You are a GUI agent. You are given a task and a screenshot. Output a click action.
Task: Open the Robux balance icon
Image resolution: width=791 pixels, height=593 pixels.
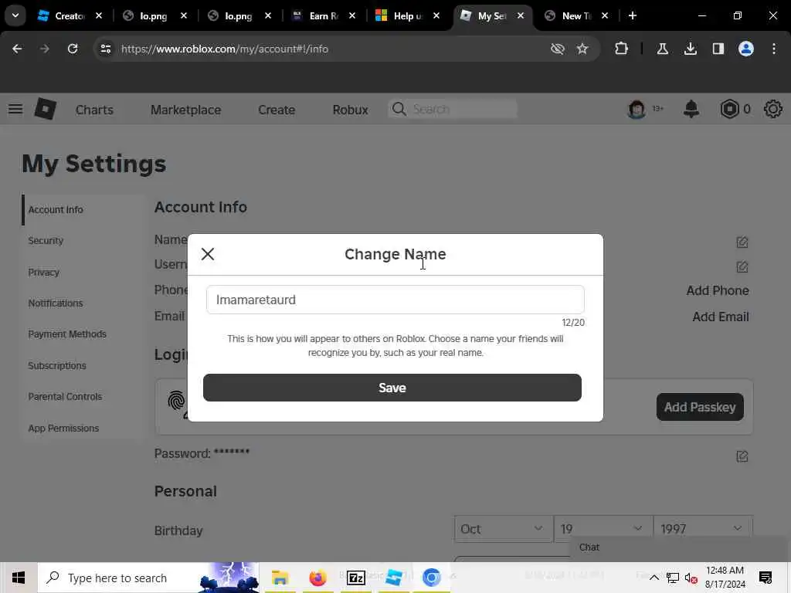(729, 109)
